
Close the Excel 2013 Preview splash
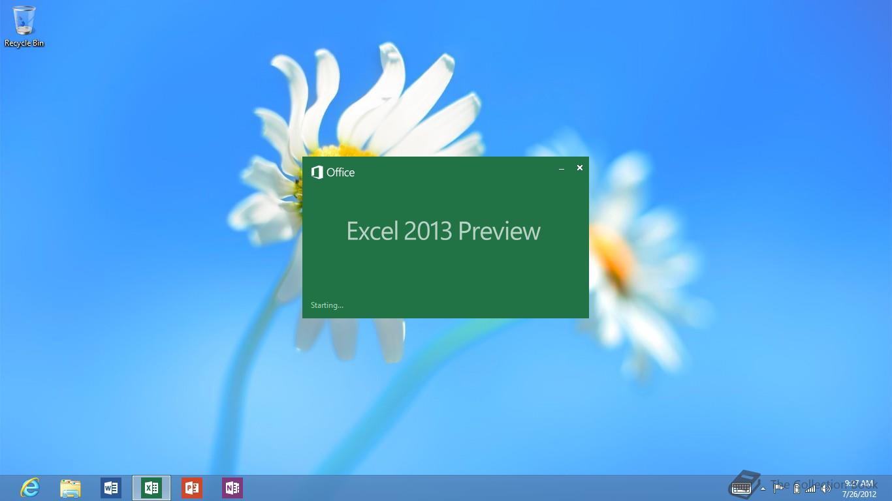[579, 168]
